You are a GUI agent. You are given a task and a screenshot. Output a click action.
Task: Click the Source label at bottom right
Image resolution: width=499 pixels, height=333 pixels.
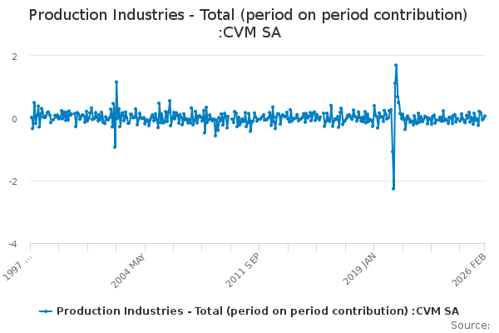pyautogui.click(x=472, y=326)
